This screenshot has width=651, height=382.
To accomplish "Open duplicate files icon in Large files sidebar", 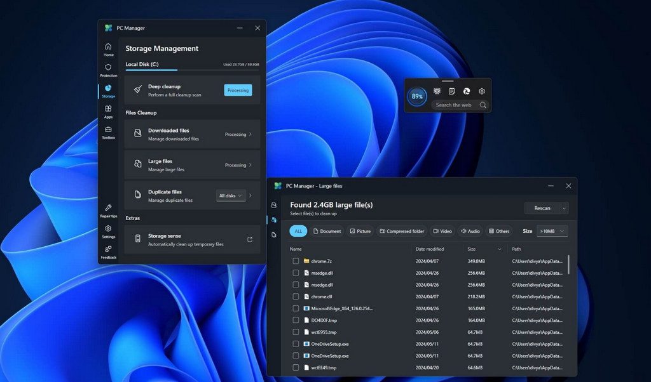I will tap(274, 235).
